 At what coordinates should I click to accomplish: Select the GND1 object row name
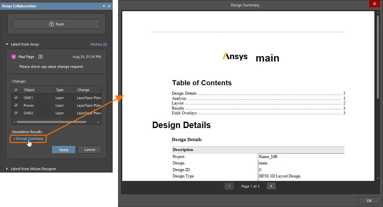tap(28, 98)
